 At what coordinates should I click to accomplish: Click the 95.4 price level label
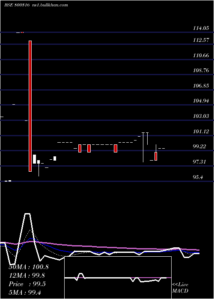(198, 177)
